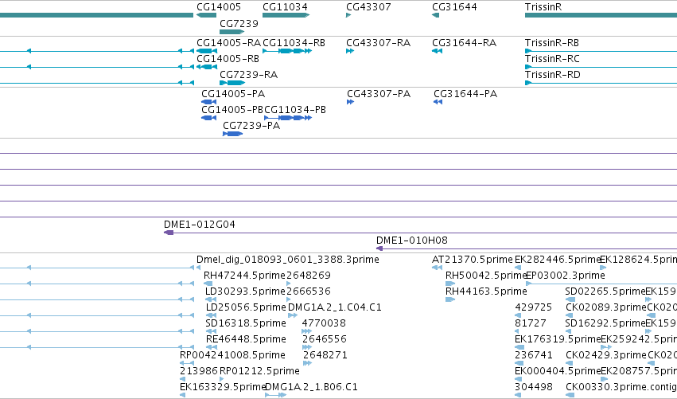The width and height of the screenshot is (677, 399).
Task: Select EST EK176319.5prime
Action: click(558, 339)
